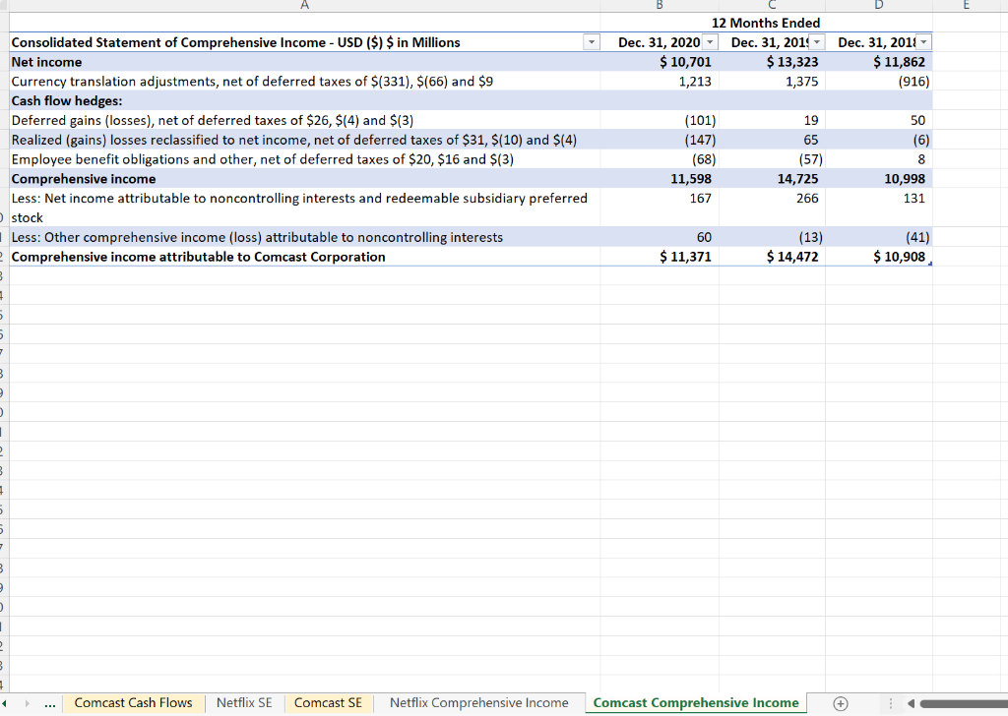Open the Dec. 31, 2019 filter dropdown

(x=816, y=41)
